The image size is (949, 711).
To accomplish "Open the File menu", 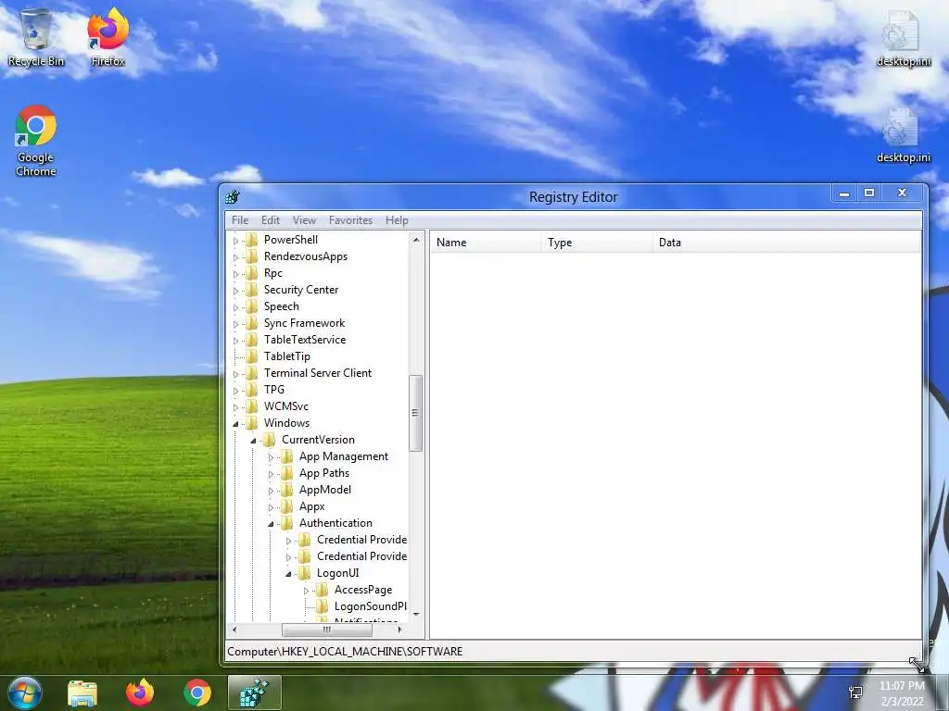I will (240, 220).
